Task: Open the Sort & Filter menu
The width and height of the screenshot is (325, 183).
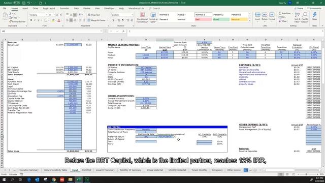Action: coord(297,17)
